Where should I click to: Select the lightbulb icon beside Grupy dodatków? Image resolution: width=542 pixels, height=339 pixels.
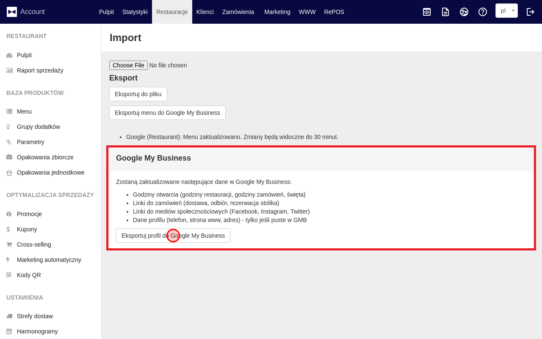point(9,126)
